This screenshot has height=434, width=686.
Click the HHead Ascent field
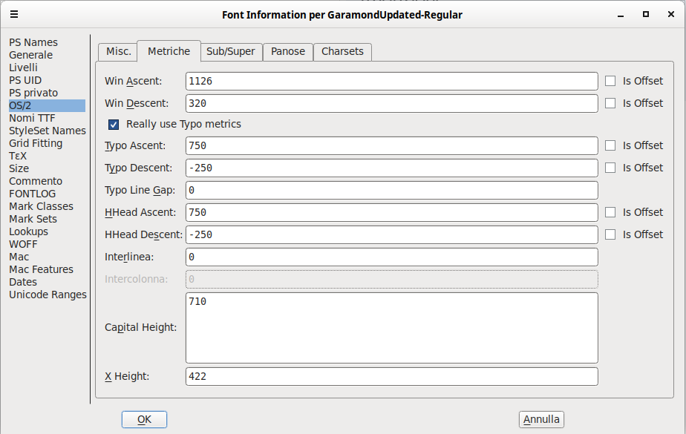click(x=391, y=212)
